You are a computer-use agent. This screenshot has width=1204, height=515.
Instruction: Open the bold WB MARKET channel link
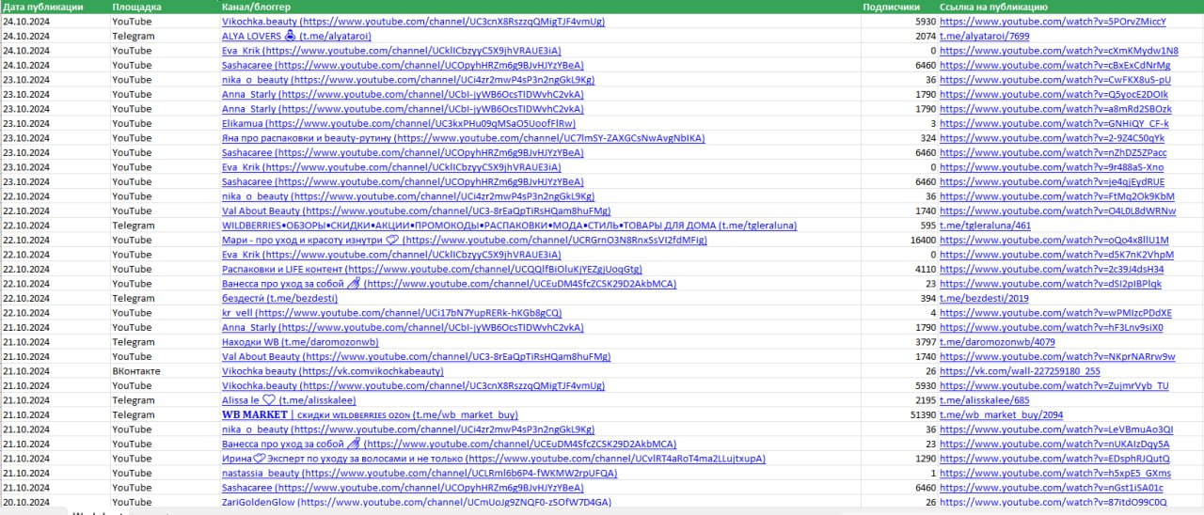click(x=370, y=414)
